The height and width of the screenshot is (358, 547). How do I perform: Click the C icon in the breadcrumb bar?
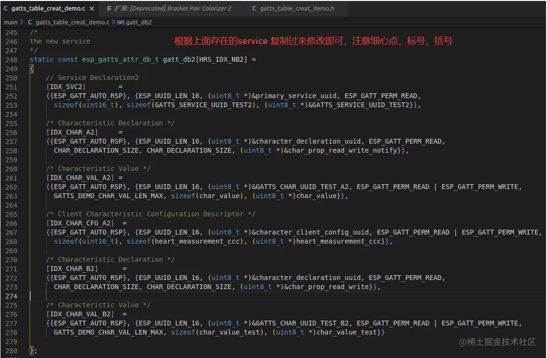coord(30,22)
